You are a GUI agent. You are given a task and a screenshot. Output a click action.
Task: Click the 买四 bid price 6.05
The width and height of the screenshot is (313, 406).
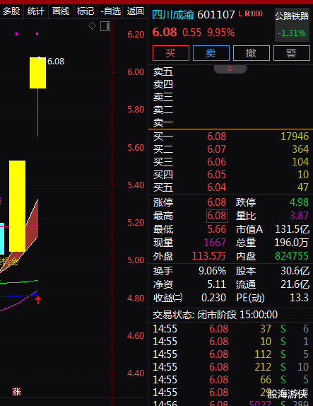click(x=216, y=175)
